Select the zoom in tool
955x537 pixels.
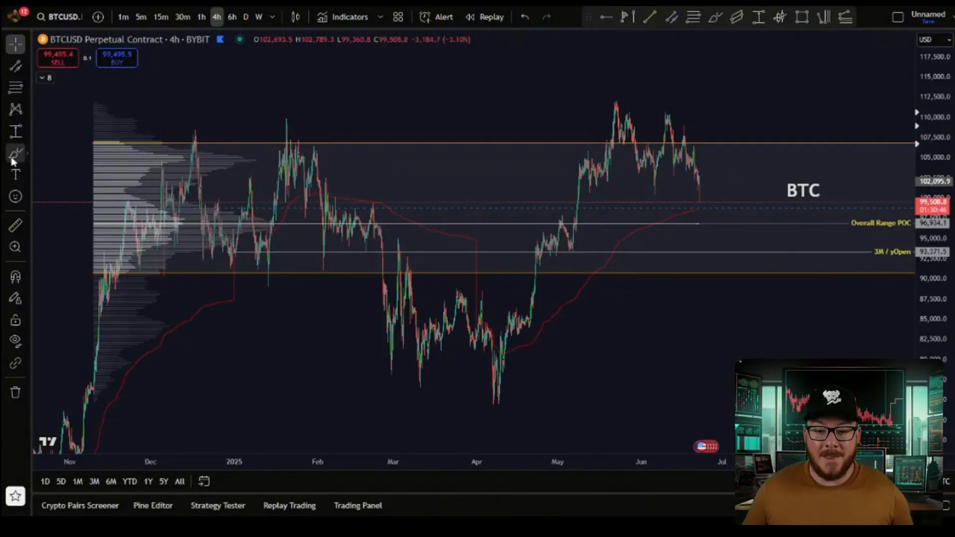click(15, 247)
